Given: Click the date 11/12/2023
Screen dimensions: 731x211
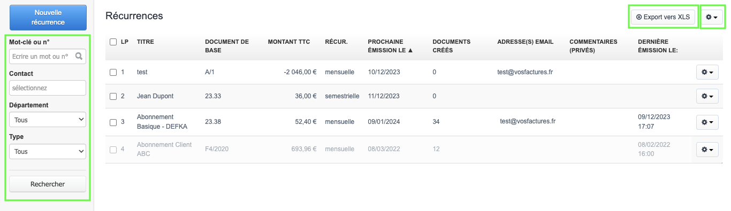Looking at the screenshot, I should [x=384, y=96].
